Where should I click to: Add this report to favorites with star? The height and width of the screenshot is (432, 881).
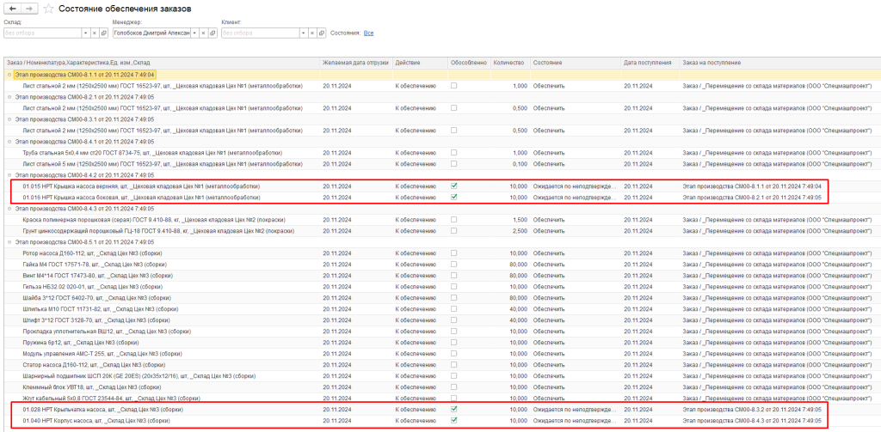pyautogui.click(x=49, y=9)
